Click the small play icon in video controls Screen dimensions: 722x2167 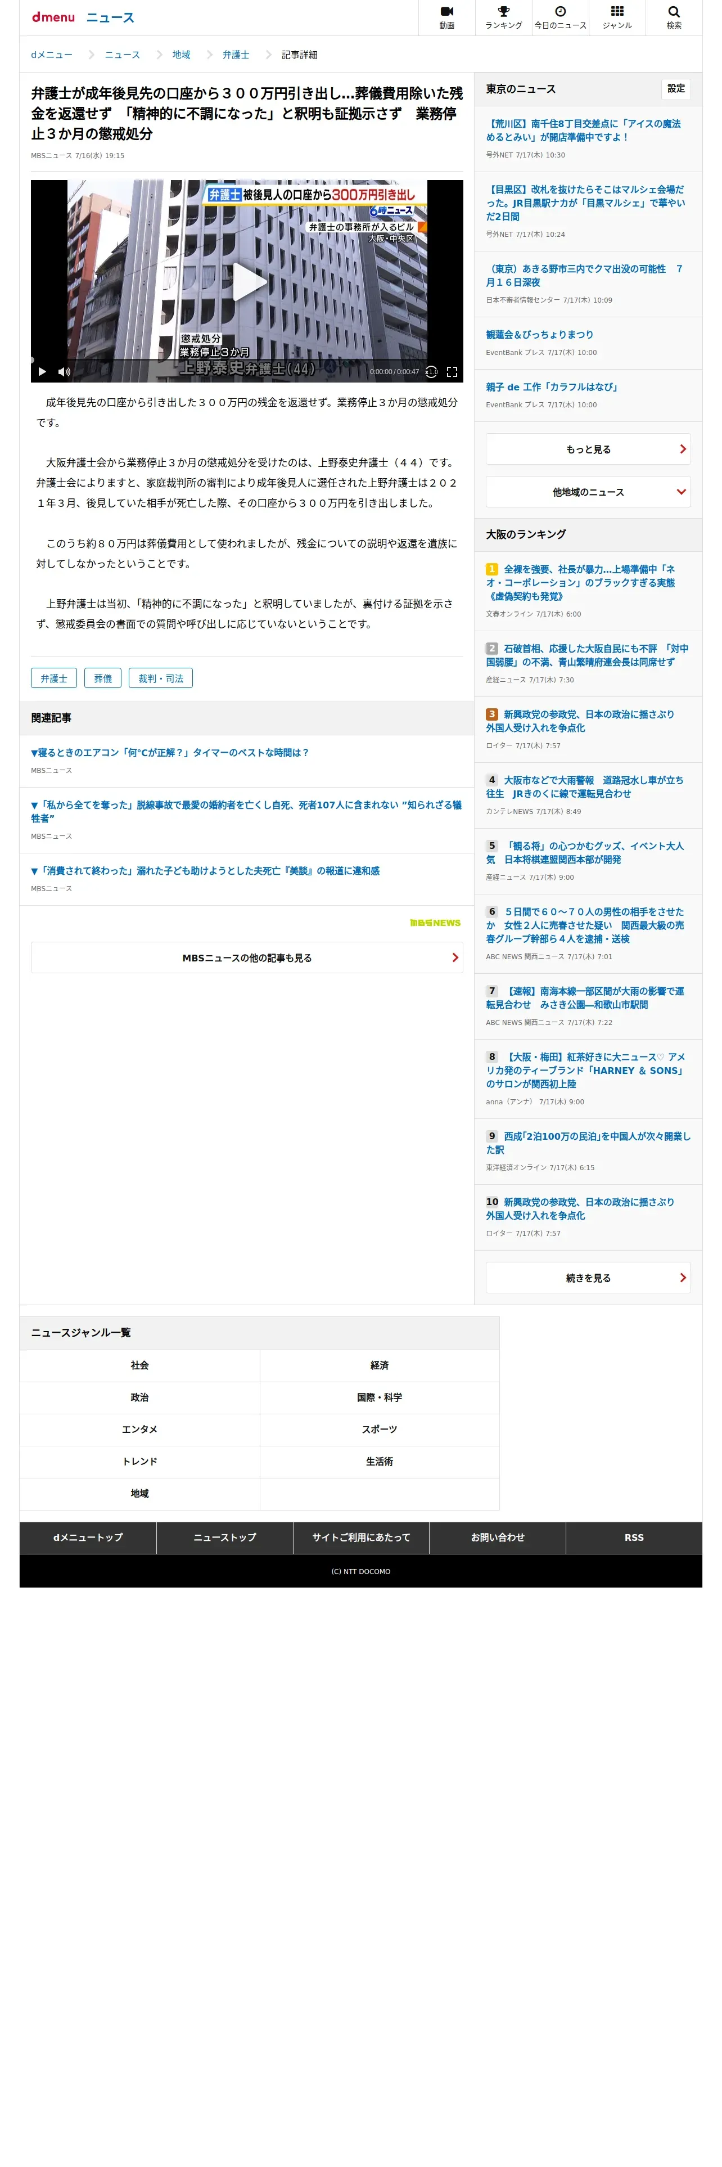point(42,371)
